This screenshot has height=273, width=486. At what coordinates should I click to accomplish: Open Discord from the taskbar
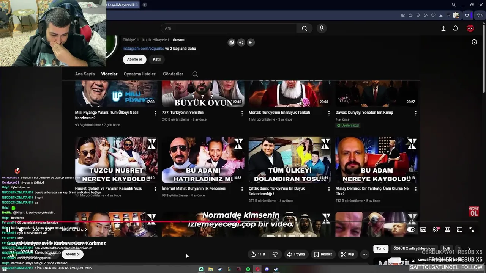click(x=267, y=269)
